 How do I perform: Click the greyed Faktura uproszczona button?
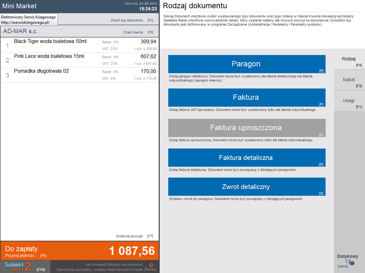coord(247,128)
